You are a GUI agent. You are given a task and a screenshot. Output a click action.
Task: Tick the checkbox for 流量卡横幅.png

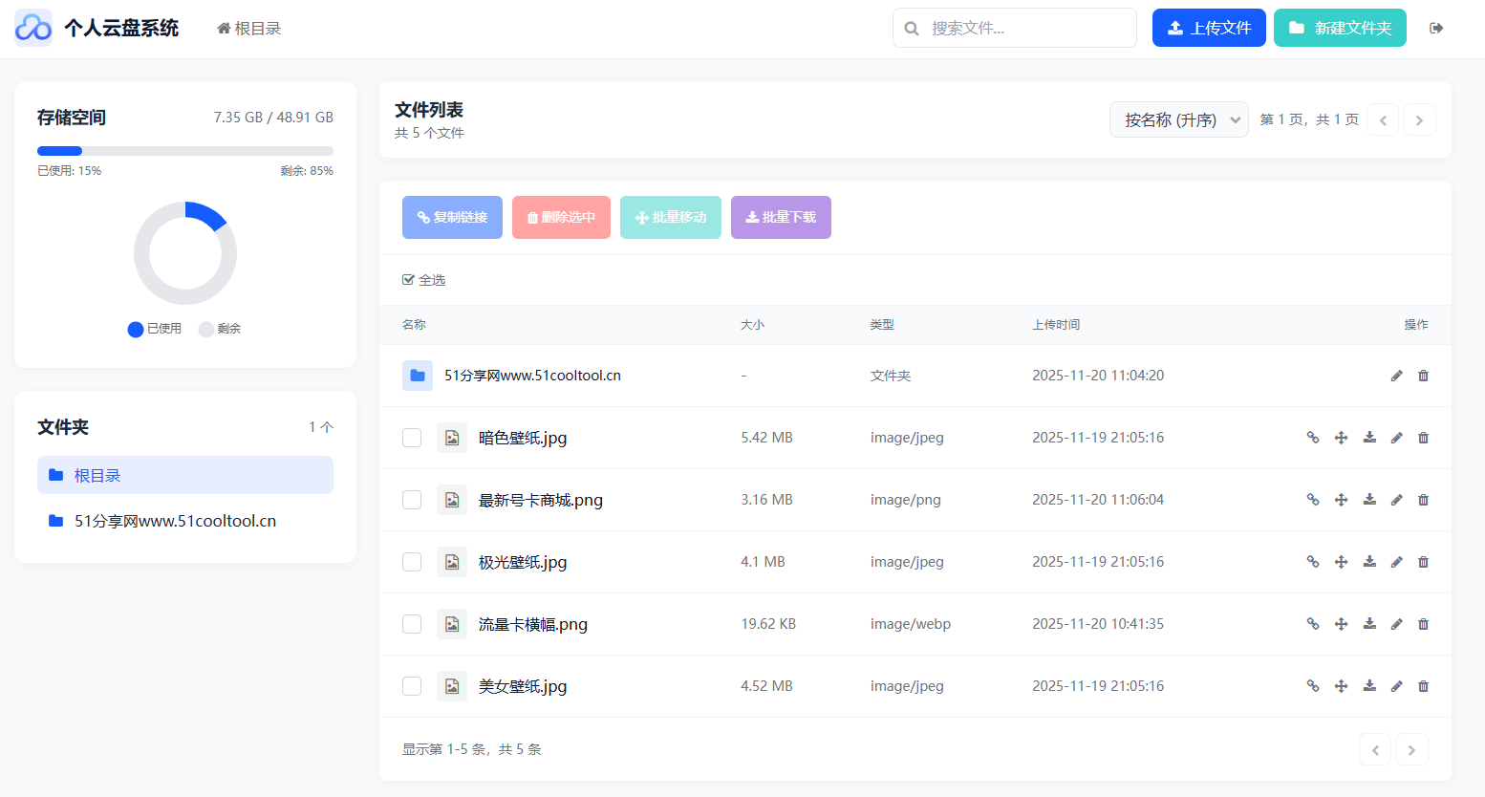412,623
